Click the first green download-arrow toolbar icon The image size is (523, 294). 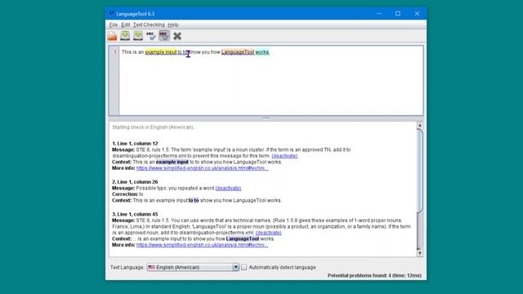(125, 36)
